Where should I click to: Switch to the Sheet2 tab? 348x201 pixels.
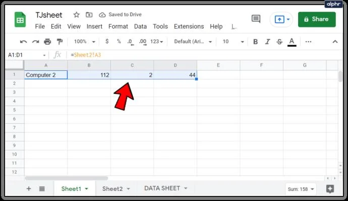pyautogui.click(x=112, y=189)
